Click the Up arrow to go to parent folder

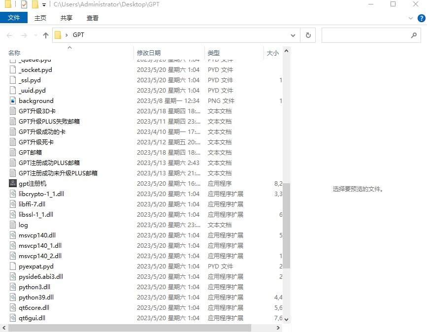pos(45,35)
